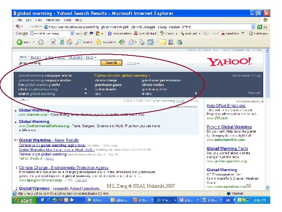Click the Edit page icon in toolbar
The image size is (282, 212).
coord(151,42)
